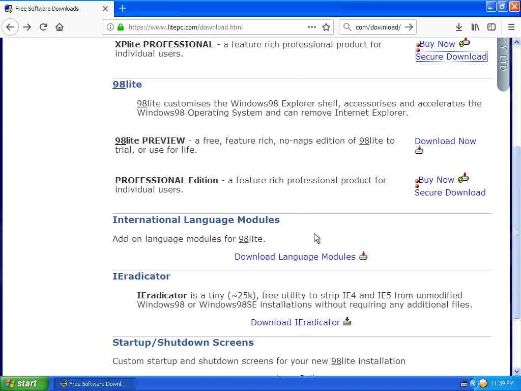Close the Free Software Downloads tab
This screenshot has width=521, height=391.
pyautogui.click(x=105, y=9)
